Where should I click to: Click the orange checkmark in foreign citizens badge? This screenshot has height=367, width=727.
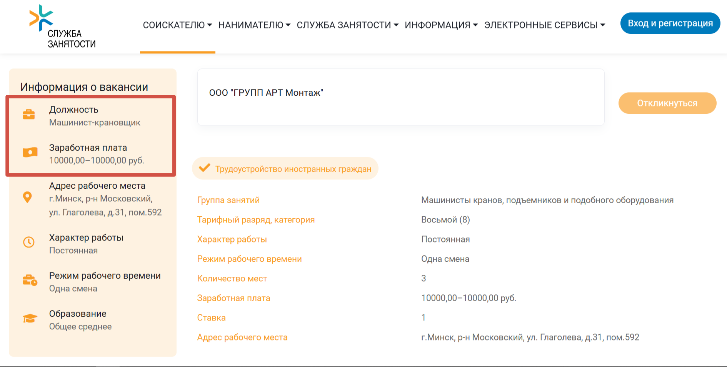[x=204, y=168]
